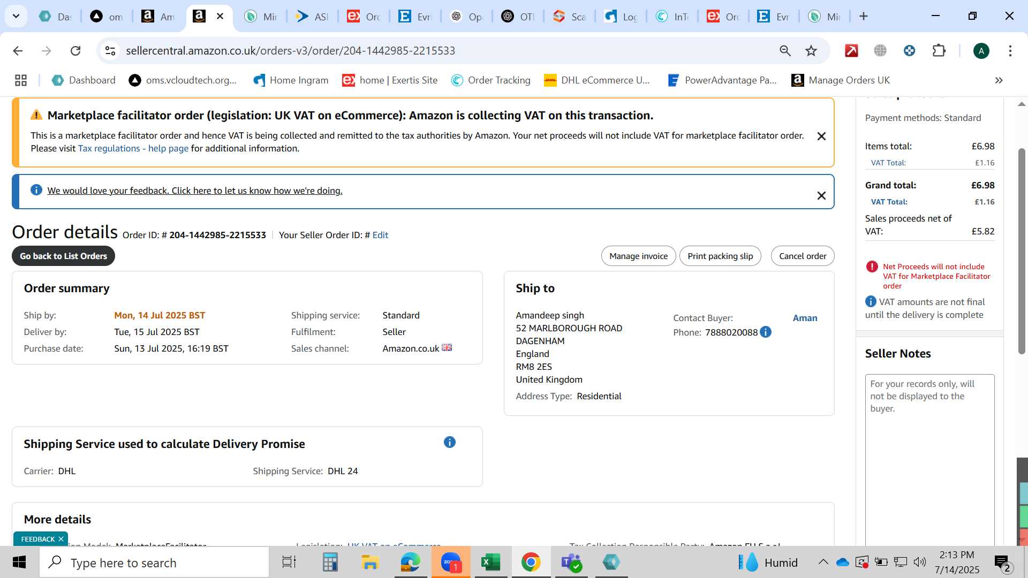The image size is (1028, 578).
Task: Click the Print packing slip button
Action: click(x=720, y=256)
